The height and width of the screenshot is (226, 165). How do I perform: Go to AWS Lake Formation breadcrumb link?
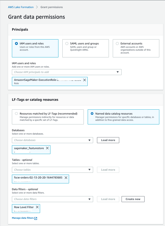point(21,7)
